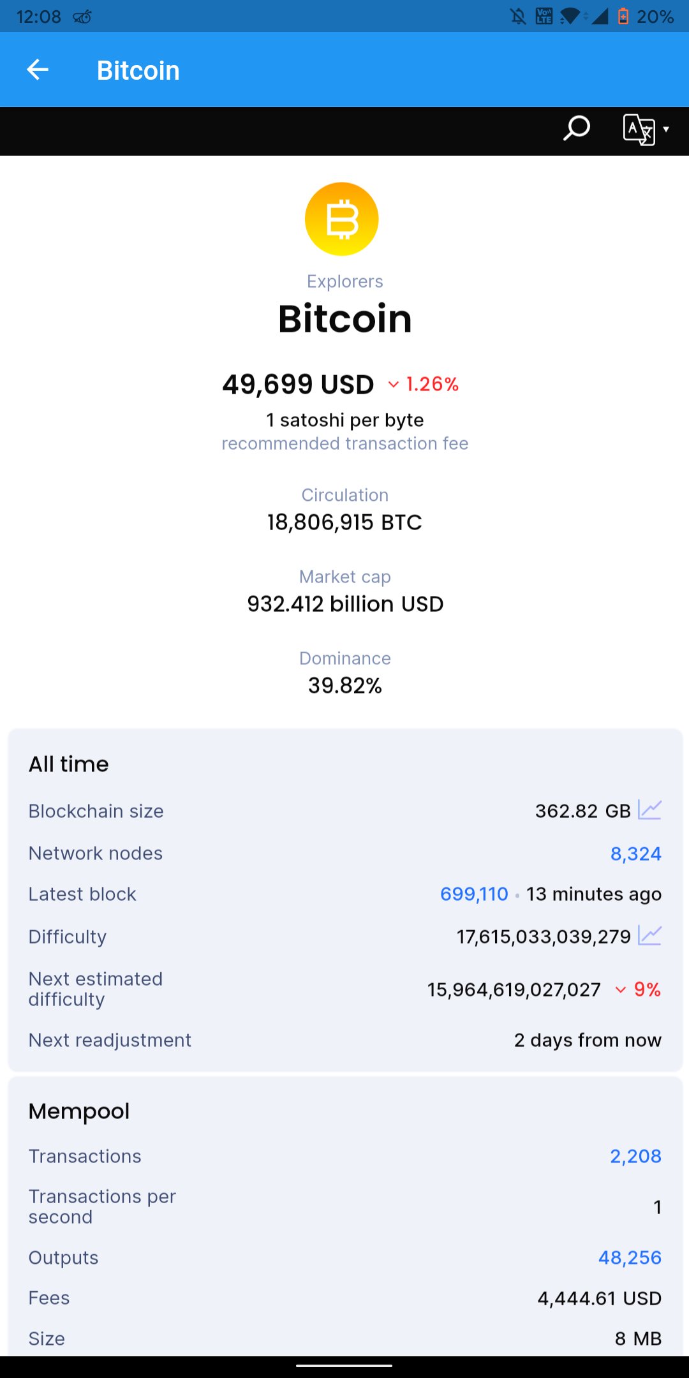Open the Network nodes count 8,324
The width and height of the screenshot is (689, 1378).
[635, 854]
